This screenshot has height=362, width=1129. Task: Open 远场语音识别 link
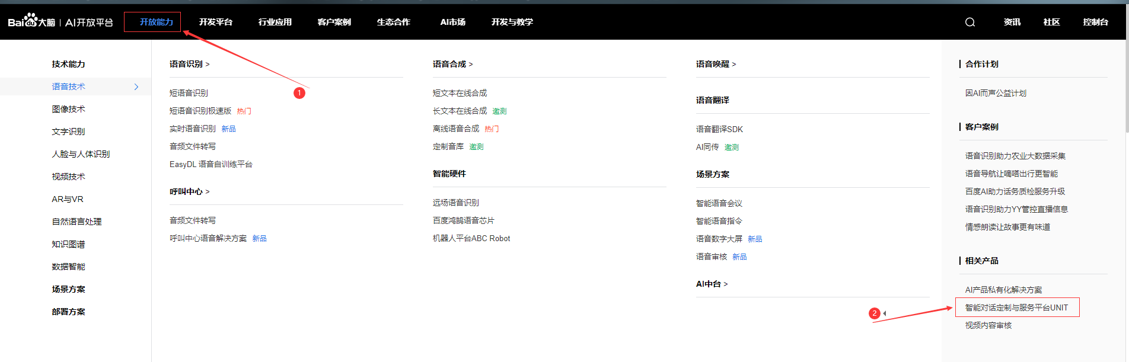point(456,203)
